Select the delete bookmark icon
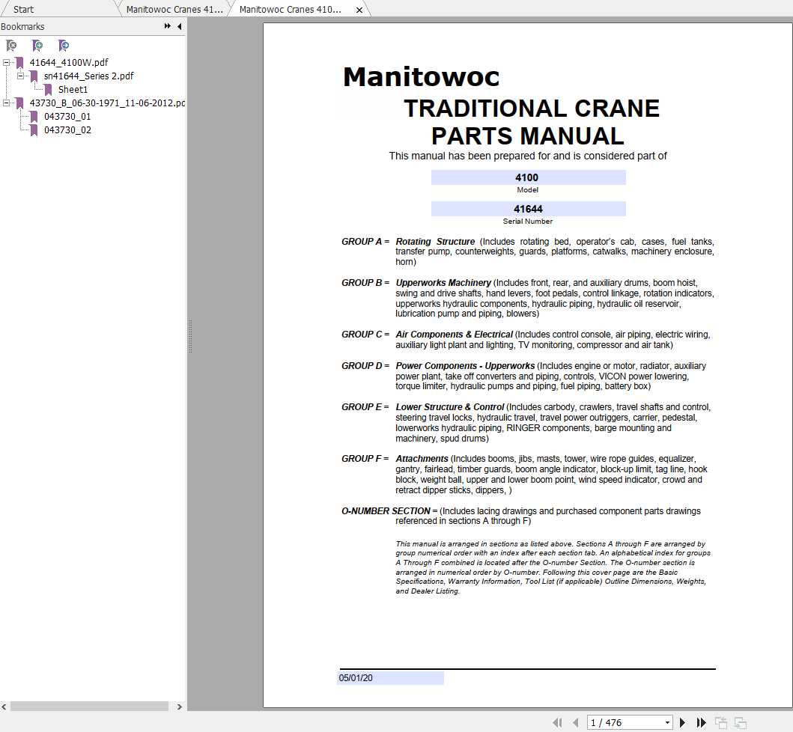The width and height of the screenshot is (793, 732). (x=12, y=46)
